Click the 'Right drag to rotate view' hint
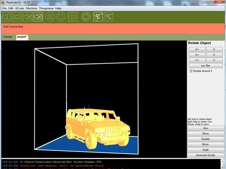Image resolution: width=226 pixels, height=169 pixels. pos(200,122)
